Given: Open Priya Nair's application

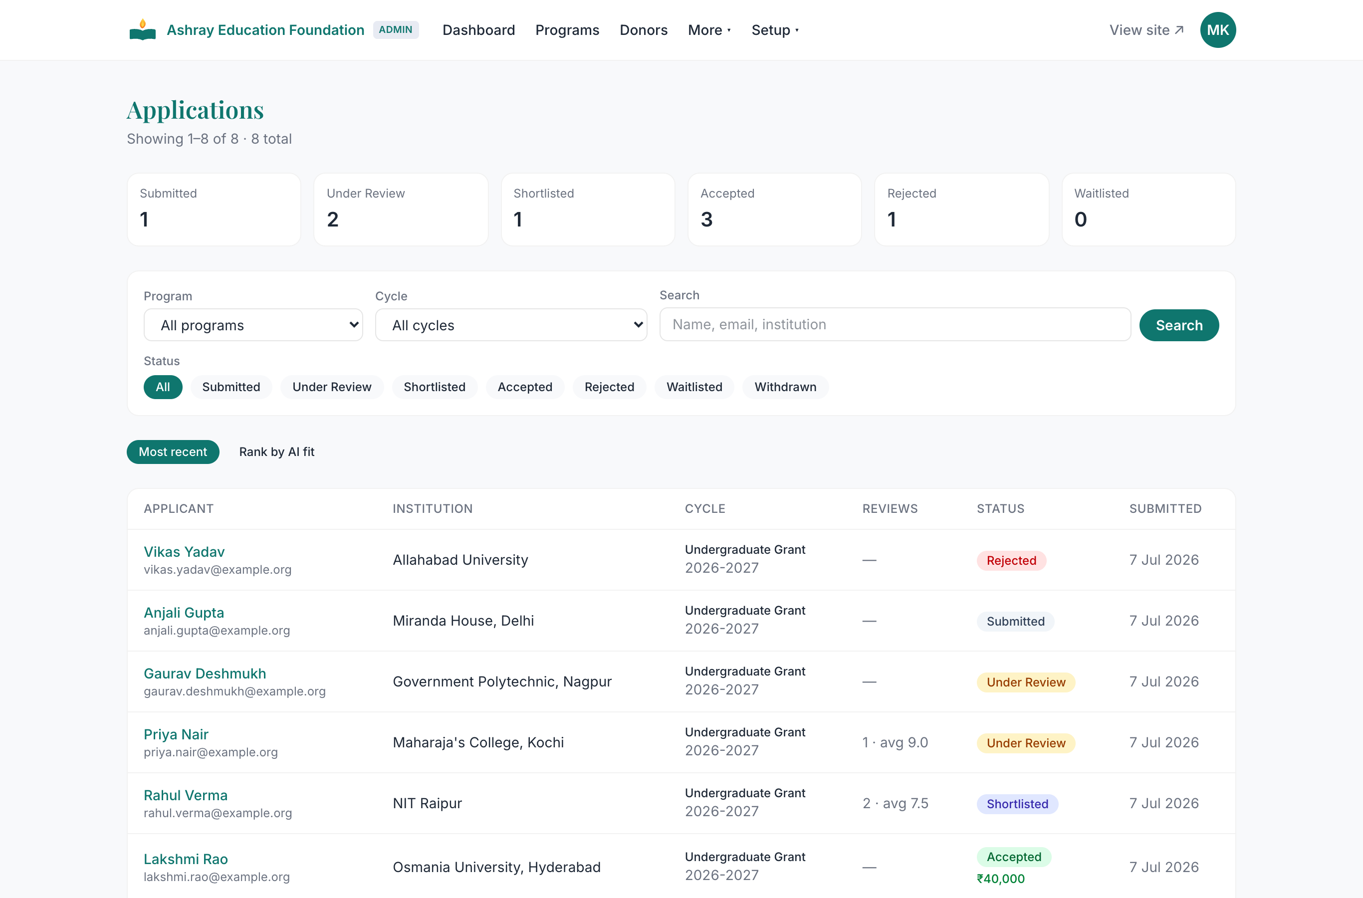Looking at the screenshot, I should coord(176,734).
